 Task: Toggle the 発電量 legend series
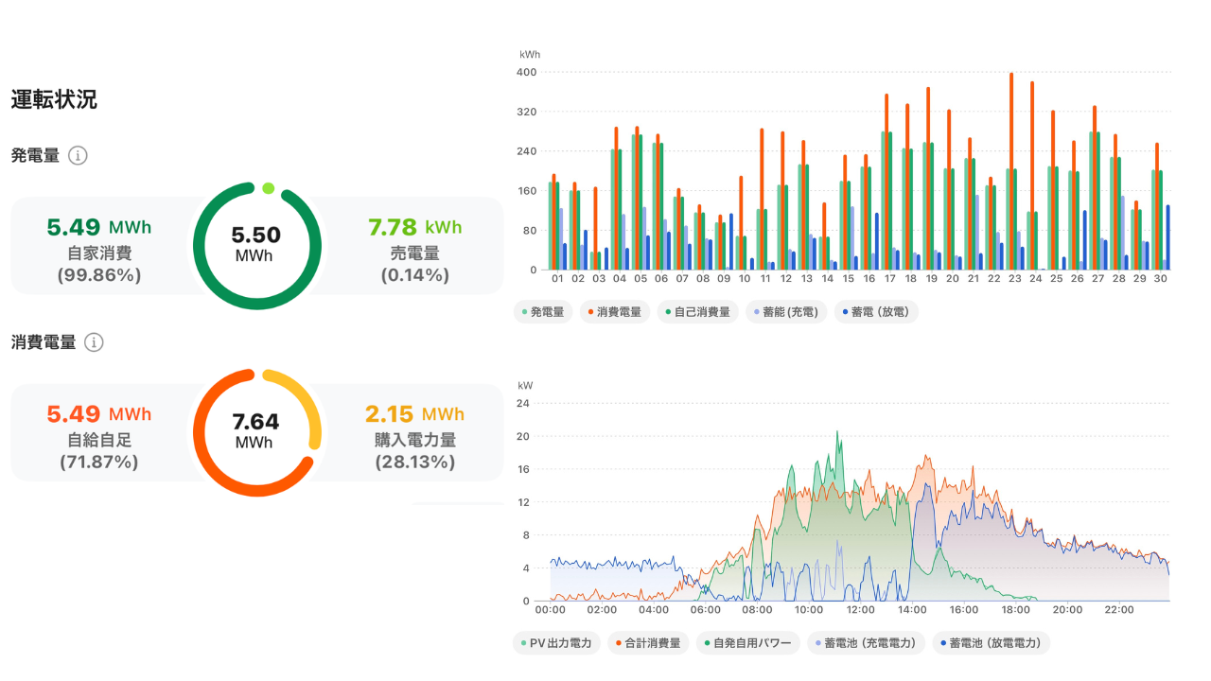coord(543,312)
